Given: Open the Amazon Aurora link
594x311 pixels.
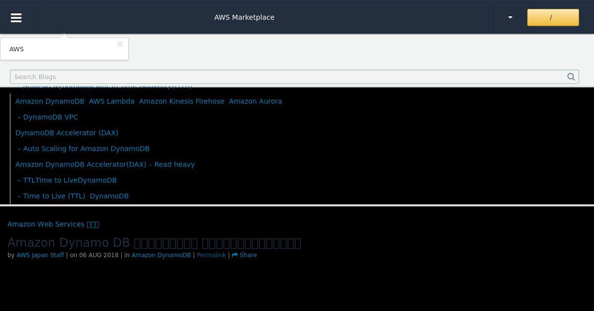Looking at the screenshot, I should (x=255, y=101).
